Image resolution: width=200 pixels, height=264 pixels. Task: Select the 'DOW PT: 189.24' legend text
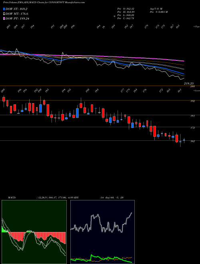(18, 18)
